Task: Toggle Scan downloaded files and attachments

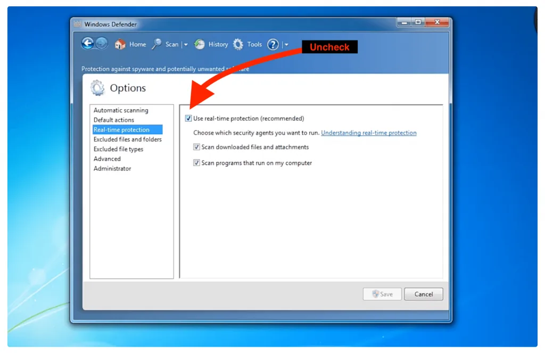Action: [196, 147]
